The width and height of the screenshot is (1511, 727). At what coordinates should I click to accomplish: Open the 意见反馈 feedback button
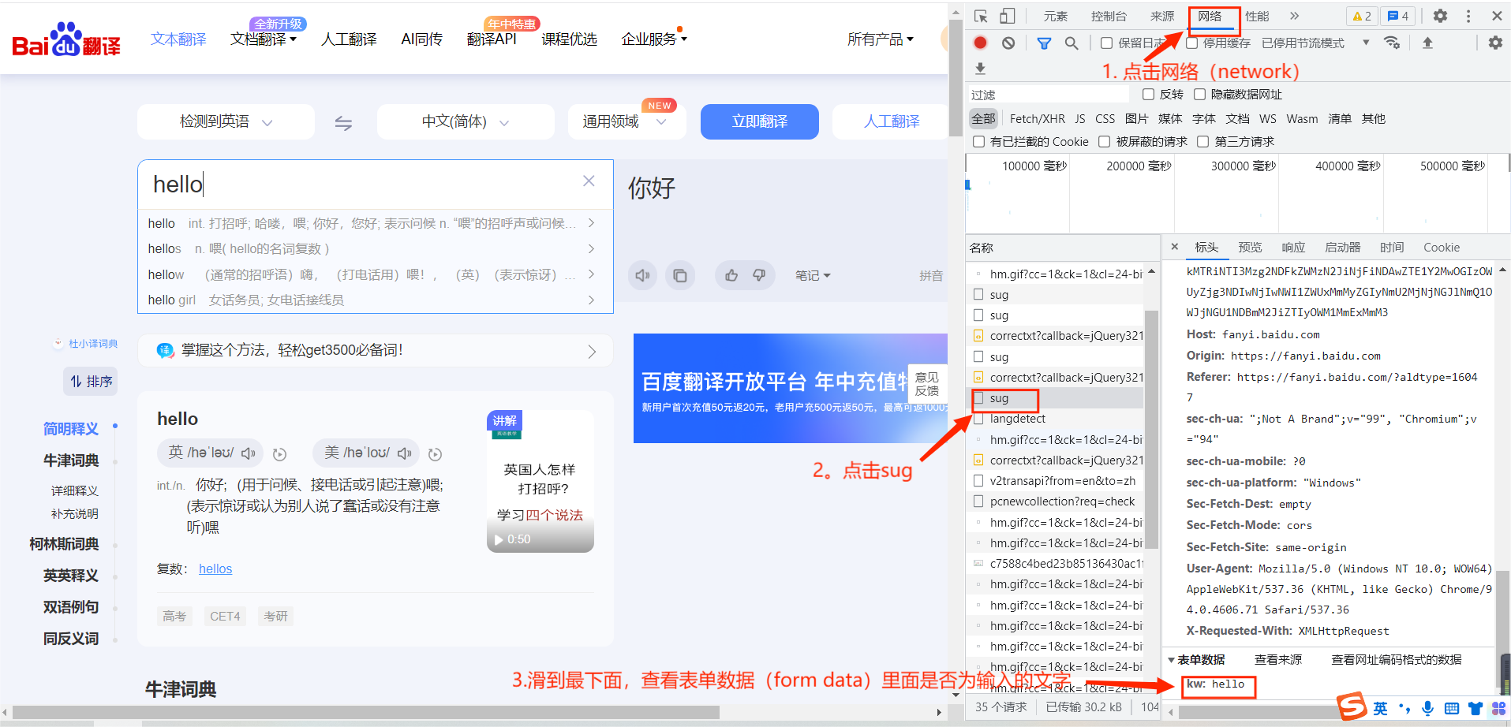[x=927, y=384]
